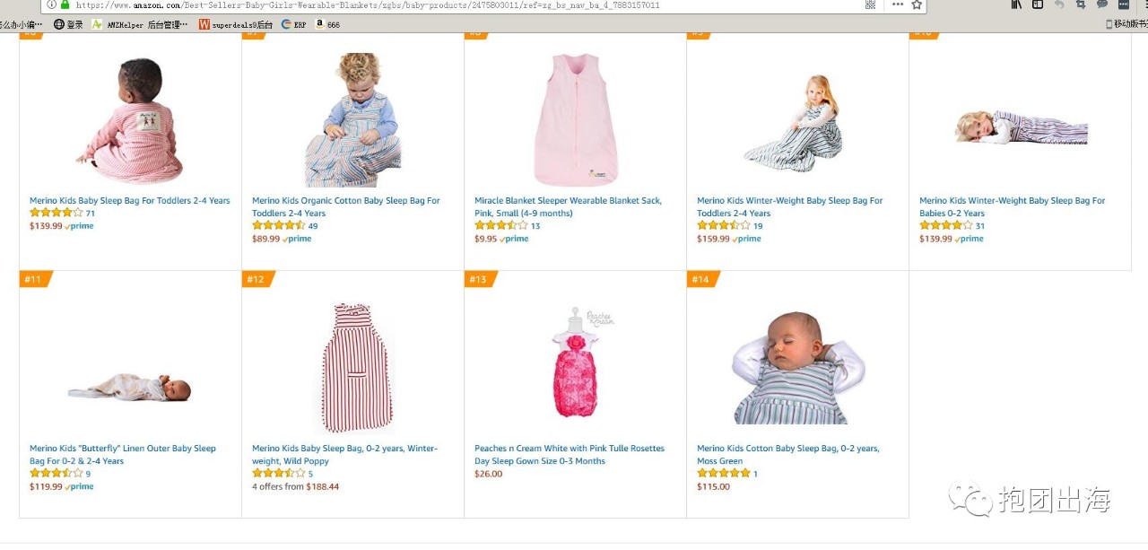Viewport: 1148px width, 550px height.
Task: Open the AMZHelper 后台管理 bookmark
Action: [x=140, y=24]
